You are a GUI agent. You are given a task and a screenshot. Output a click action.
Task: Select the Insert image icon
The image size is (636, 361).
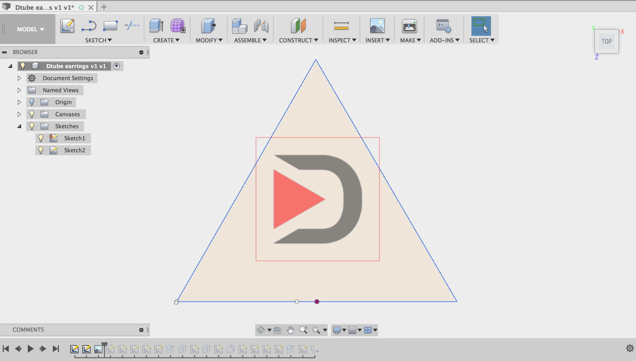coord(377,26)
